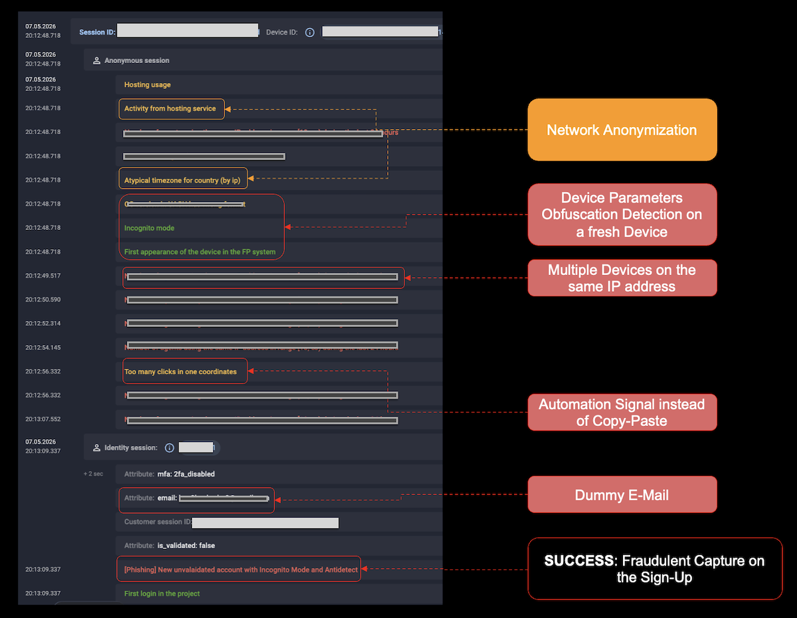The width and height of the screenshot is (797, 618).
Task: Collapse the Anonymous session group header
Action: 263,60
